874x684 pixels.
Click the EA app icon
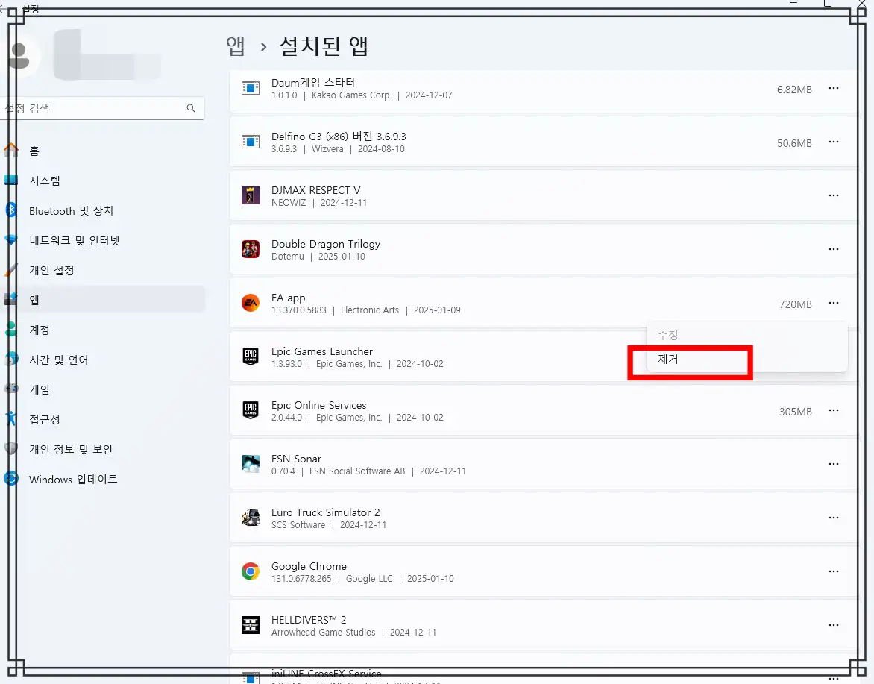point(250,303)
